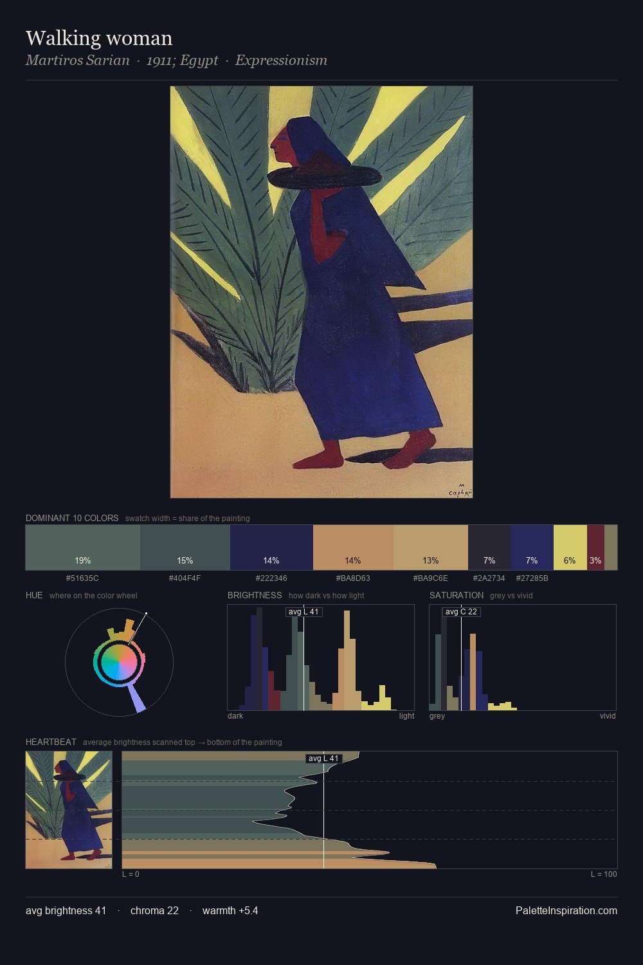Click the avg L 41 label in Brightness
Viewport: 643px width, 965px height.
point(304,612)
